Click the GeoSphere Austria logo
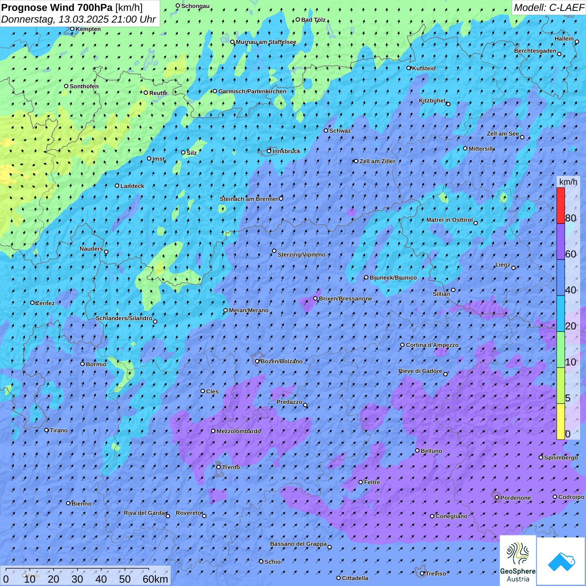The height and width of the screenshot is (586, 586). coord(518,561)
